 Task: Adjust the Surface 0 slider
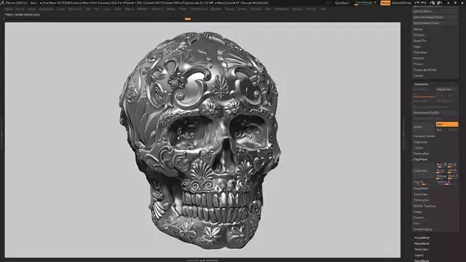tap(447, 182)
